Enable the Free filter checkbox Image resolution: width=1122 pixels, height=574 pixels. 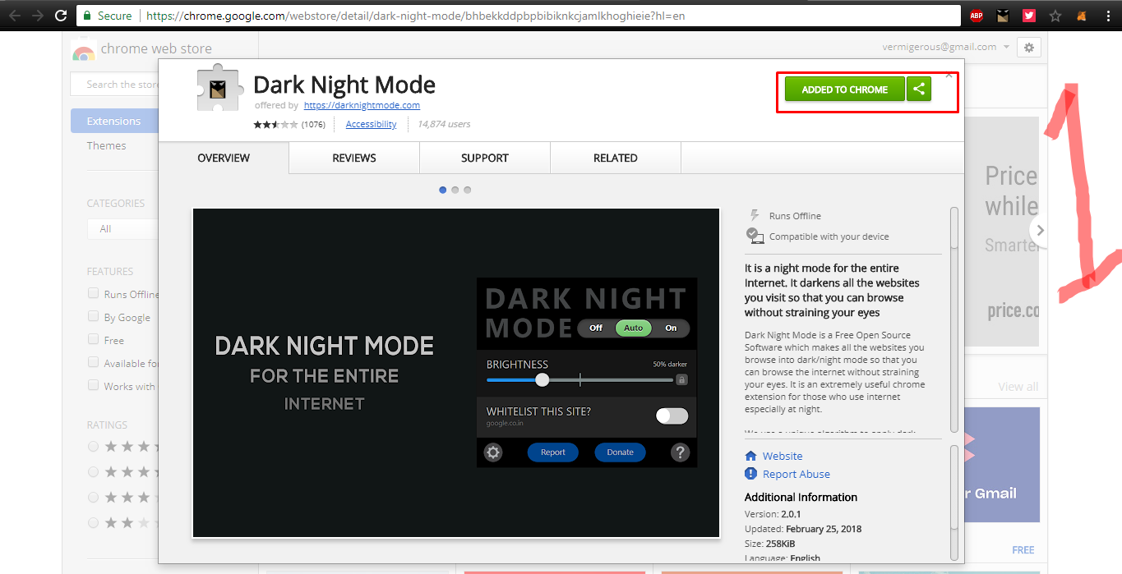(x=94, y=339)
